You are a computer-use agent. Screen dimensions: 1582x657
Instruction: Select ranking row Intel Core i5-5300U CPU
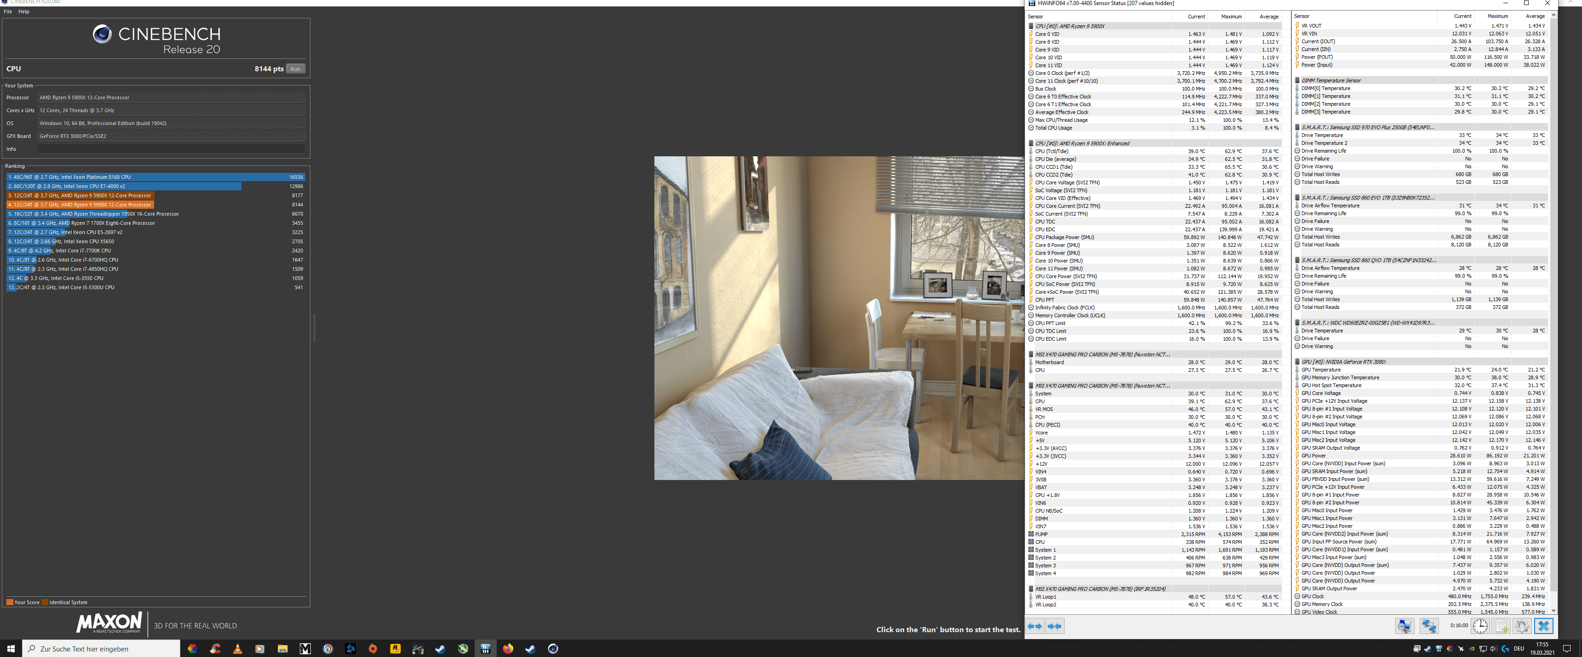coord(156,287)
